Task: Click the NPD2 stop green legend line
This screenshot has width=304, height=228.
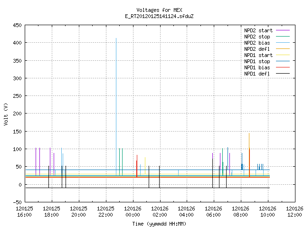Action: [283, 37]
